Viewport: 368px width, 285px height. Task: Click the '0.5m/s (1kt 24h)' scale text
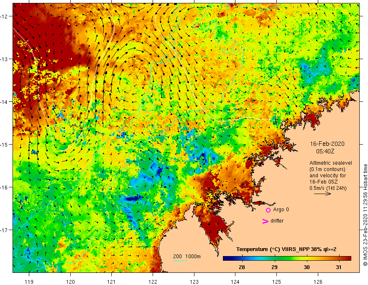328,188
